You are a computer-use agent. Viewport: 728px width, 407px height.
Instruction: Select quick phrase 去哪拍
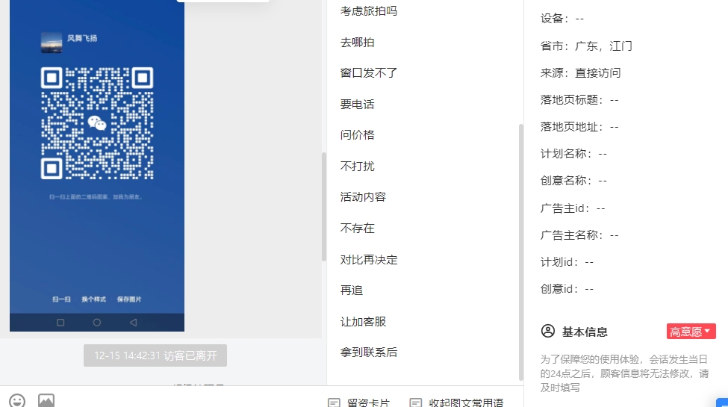point(357,43)
